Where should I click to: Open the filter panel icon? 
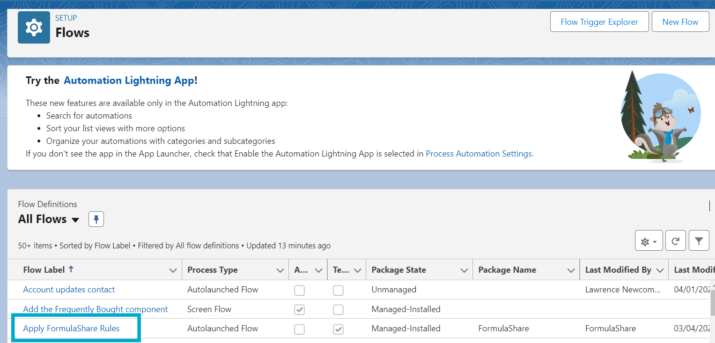click(x=699, y=240)
